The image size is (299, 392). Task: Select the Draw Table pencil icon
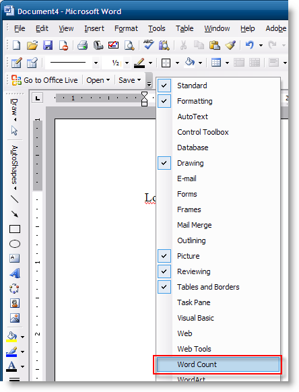click(17, 63)
